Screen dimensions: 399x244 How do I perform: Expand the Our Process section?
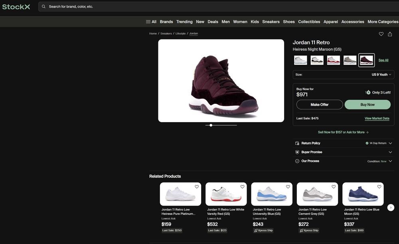click(343, 161)
